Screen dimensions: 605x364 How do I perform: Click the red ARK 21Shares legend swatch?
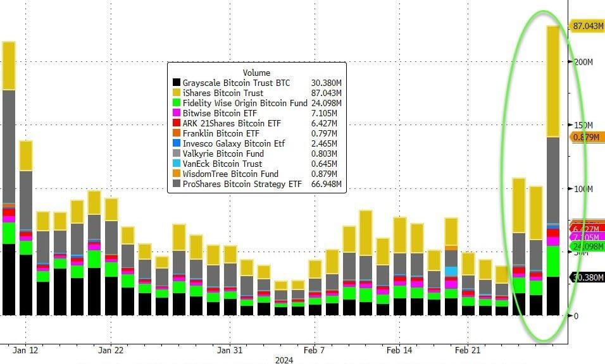click(177, 123)
